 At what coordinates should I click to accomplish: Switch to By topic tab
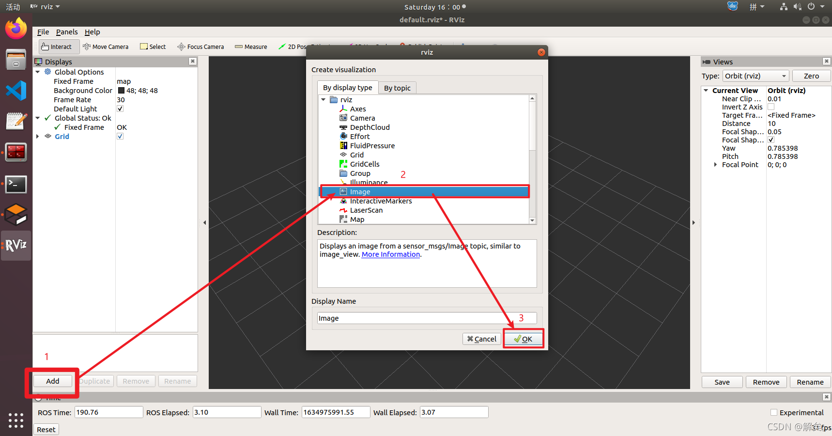(x=397, y=88)
